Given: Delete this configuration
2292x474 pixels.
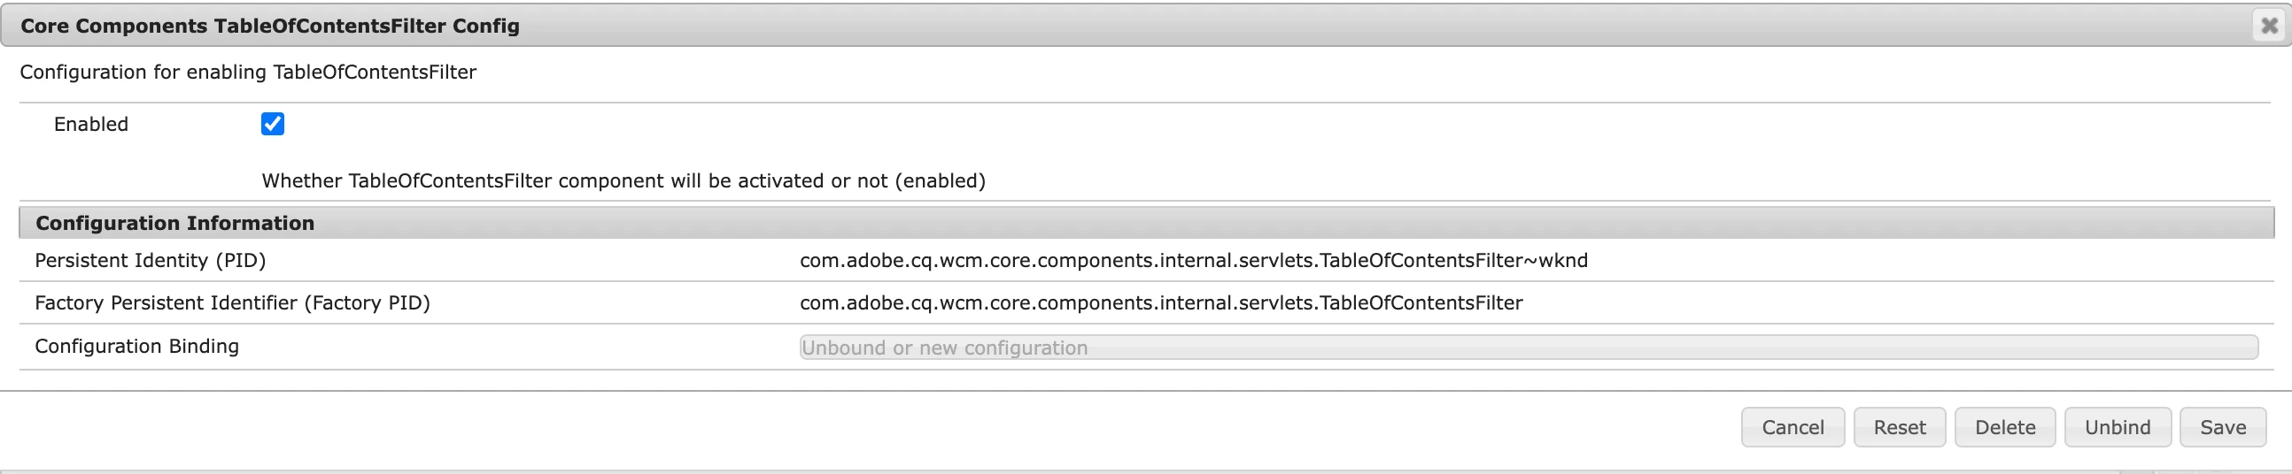Looking at the screenshot, I should pos(2003,427).
